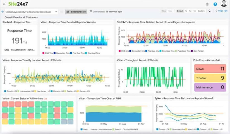Click Zylker - Response Time By Location title
230x134 pixels.
click(x=185, y=99)
